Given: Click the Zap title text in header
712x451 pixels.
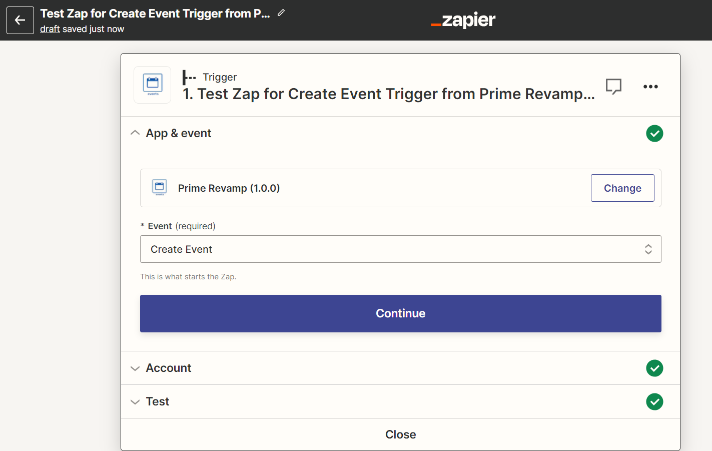Looking at the screenshot, I should [155, 14].
